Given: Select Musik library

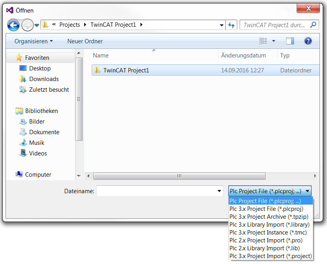Looking at the screenshot, I should coord(37,143).
